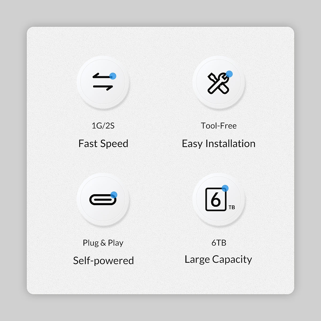Click the lower right-pointing arrow
This screenshot has height=321, width=321.
pos(103,87)
